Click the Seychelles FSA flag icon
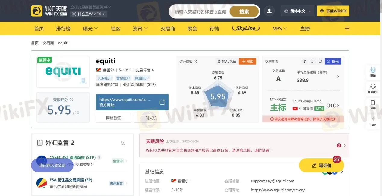382x196 pixels. coord(42,183)
